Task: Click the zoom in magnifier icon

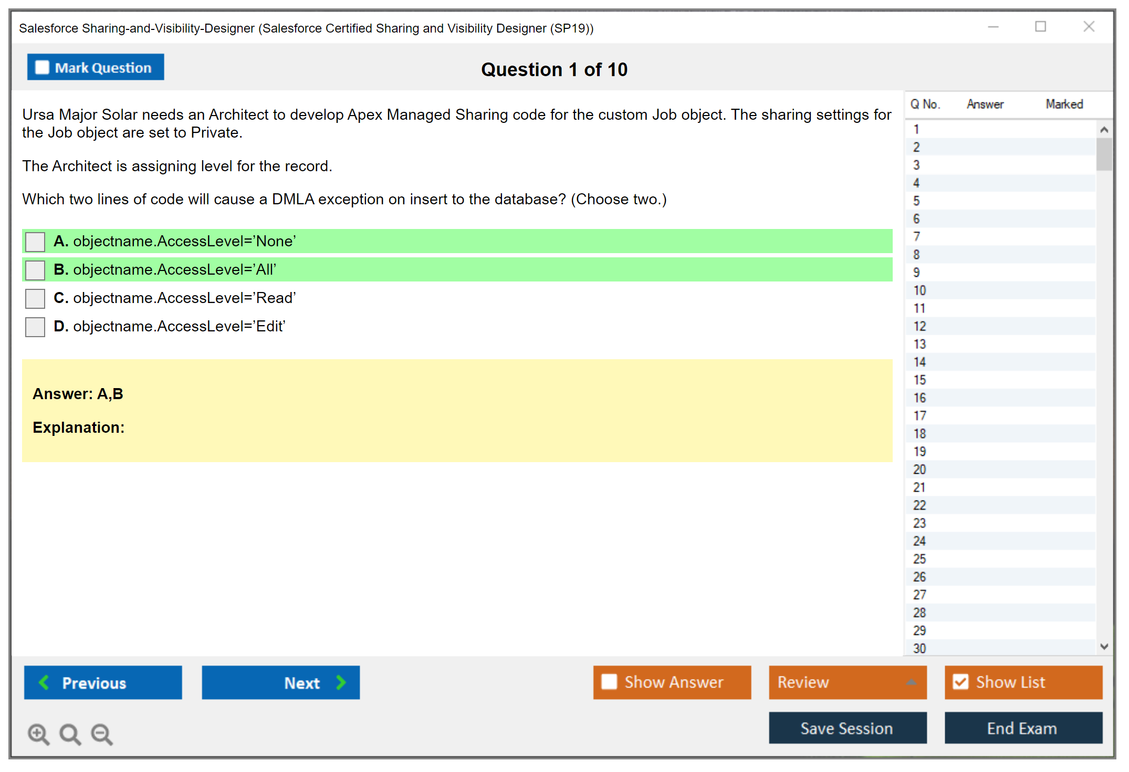Action: pos(38,734)
